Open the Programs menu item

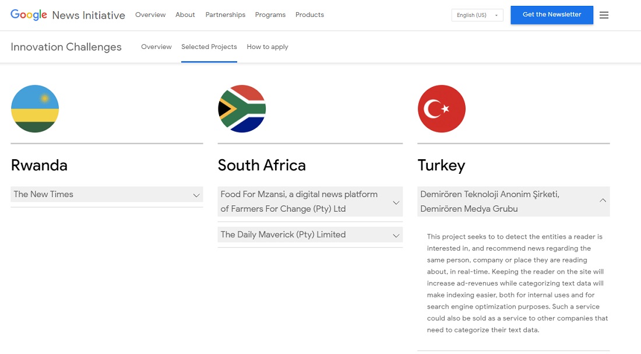pos(270,15)
